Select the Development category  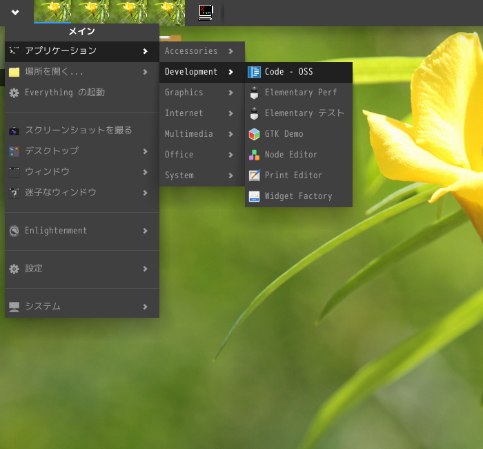click(x=202, y=72)
